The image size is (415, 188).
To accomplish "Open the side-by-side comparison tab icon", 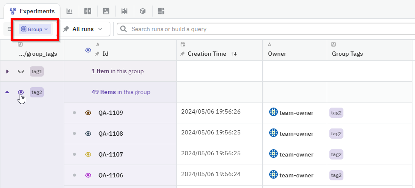I will point(88,11).
